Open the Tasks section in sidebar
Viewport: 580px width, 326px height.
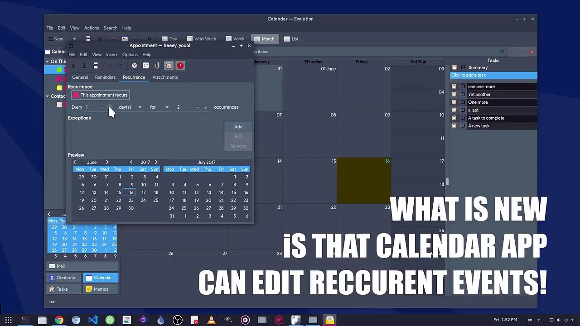64,289
